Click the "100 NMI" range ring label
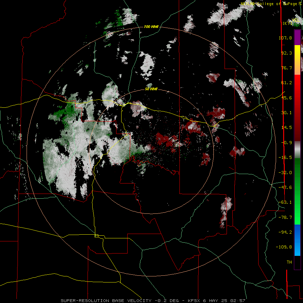The image size is (303, 303). point(151,27)
